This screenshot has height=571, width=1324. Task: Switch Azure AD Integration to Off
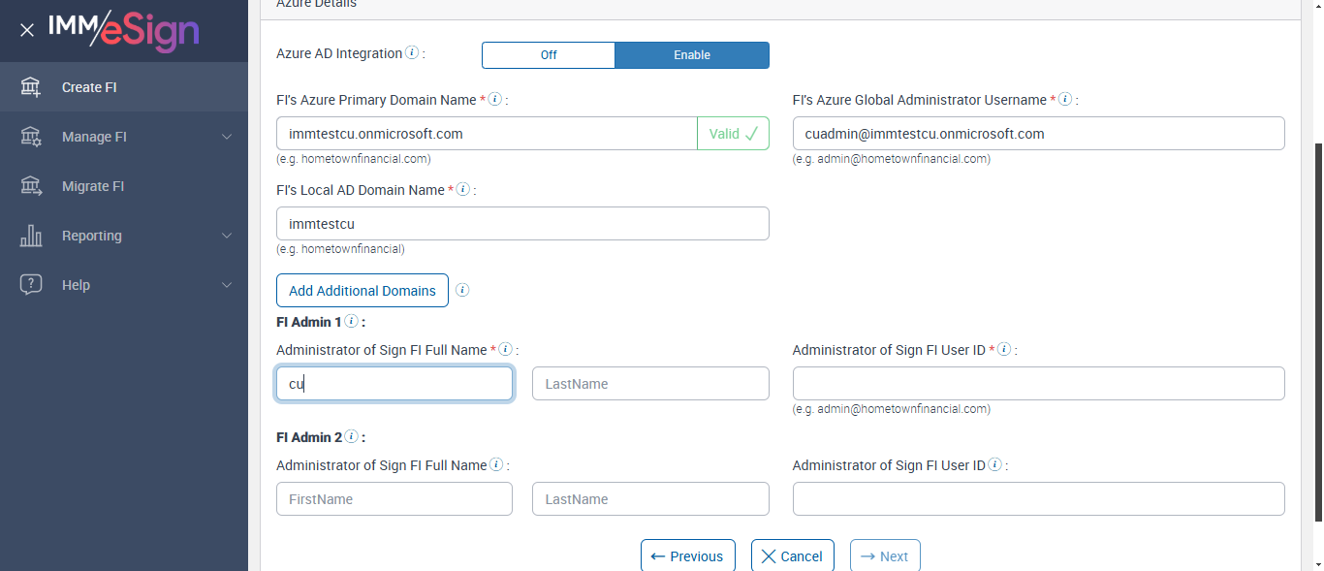tap(549, 55)
